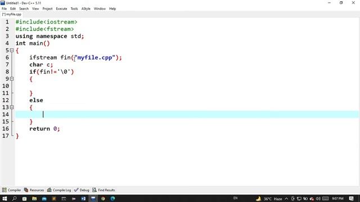Open the Edit menu
The width and height of the screenshot is (360, 202).
pos(13,9)
